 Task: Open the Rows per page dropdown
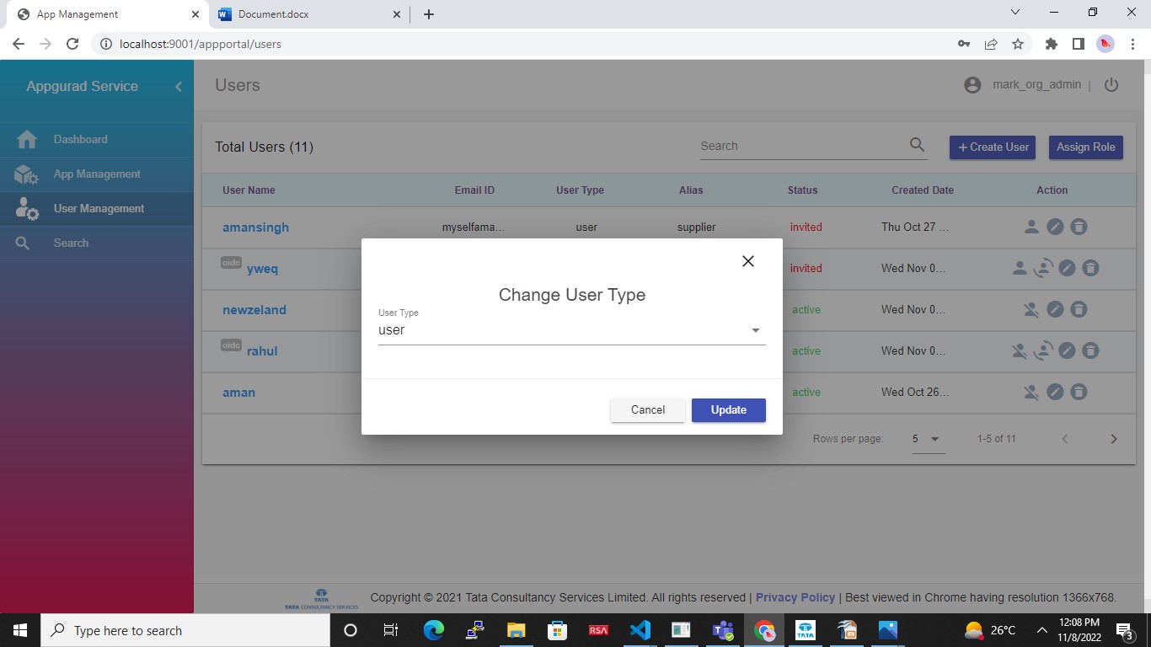click(x=928, y=439)
